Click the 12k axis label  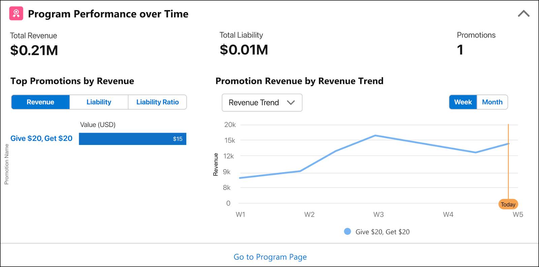(228, 156)
